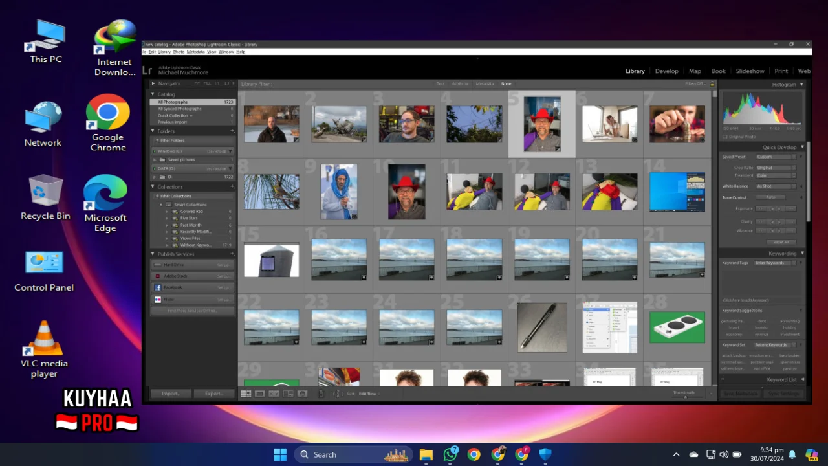Open Google Chrome from the desktop
Screen dimensions: 828x466
pos(107,123)
